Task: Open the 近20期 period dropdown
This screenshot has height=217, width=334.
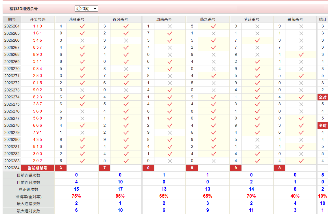Action: (x=86, y=8)
